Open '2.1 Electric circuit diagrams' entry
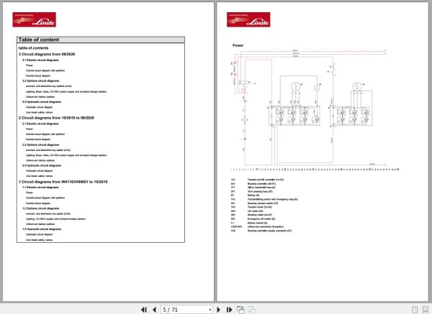 40,124
